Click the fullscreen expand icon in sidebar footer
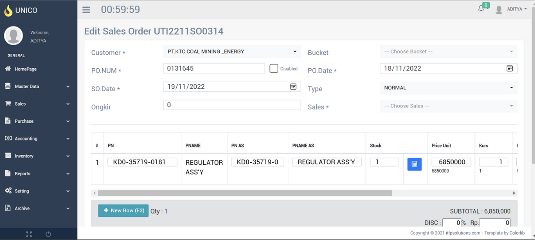 point(29,234)
